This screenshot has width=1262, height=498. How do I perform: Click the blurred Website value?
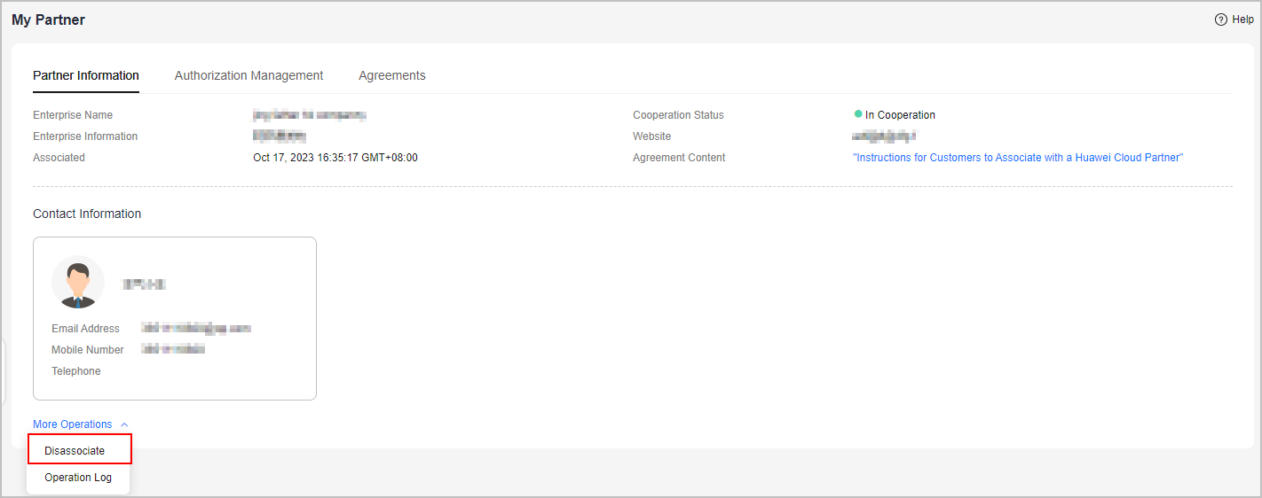[x=884, y=136]
